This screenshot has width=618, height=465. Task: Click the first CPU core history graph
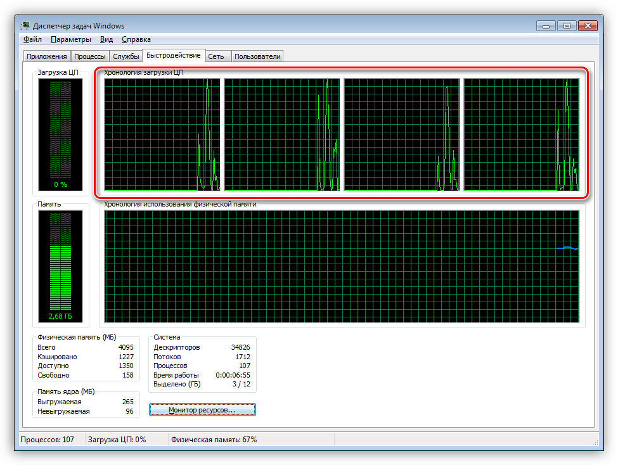(162, 134)
